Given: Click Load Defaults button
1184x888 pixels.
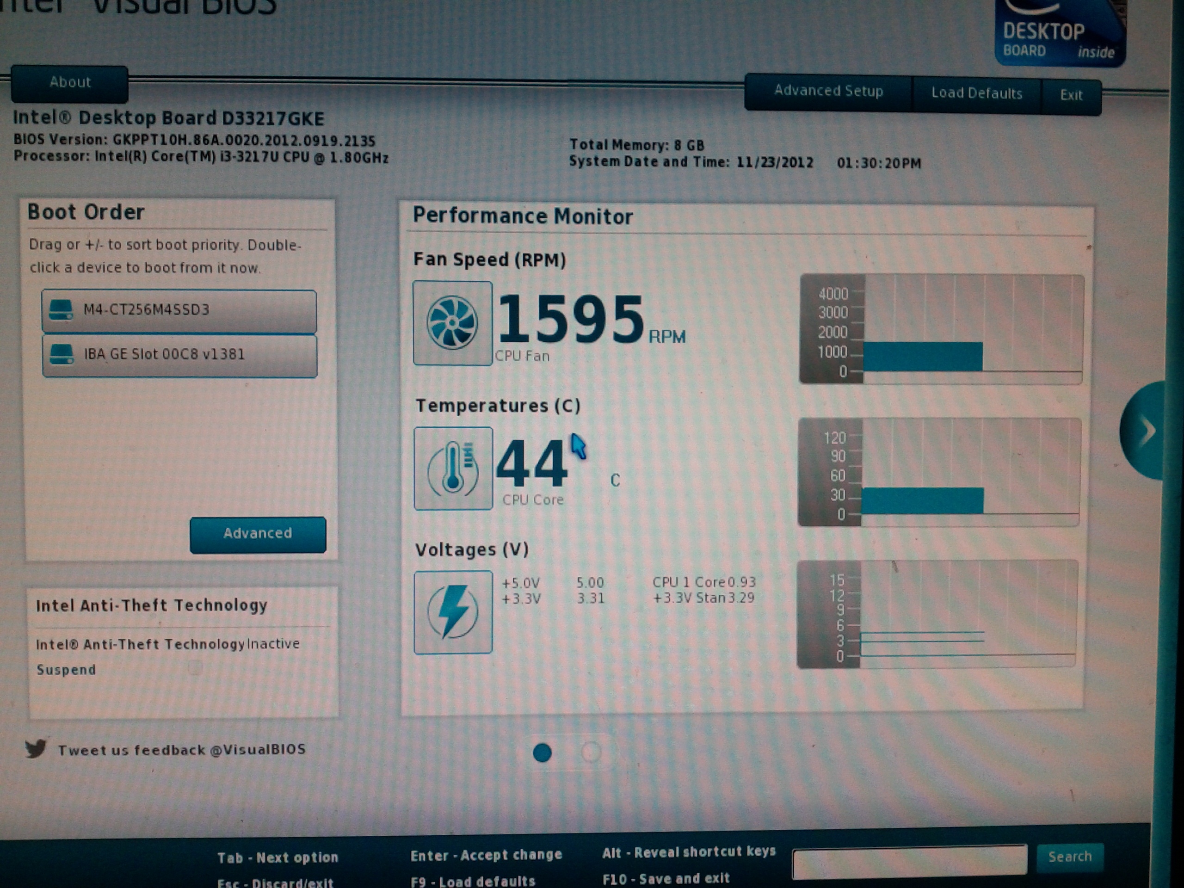Looking at the screenshot, I should [x=977, y=94].
